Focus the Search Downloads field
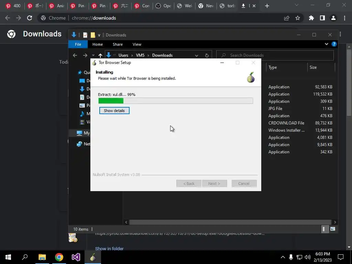The width and height of the screenshot is (352, 264). (275, 55)
